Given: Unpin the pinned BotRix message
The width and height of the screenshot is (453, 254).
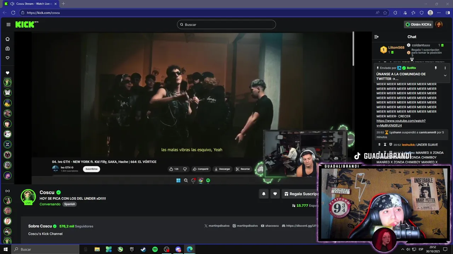Looking at the screenshot, I should click(x=436, y=68).
